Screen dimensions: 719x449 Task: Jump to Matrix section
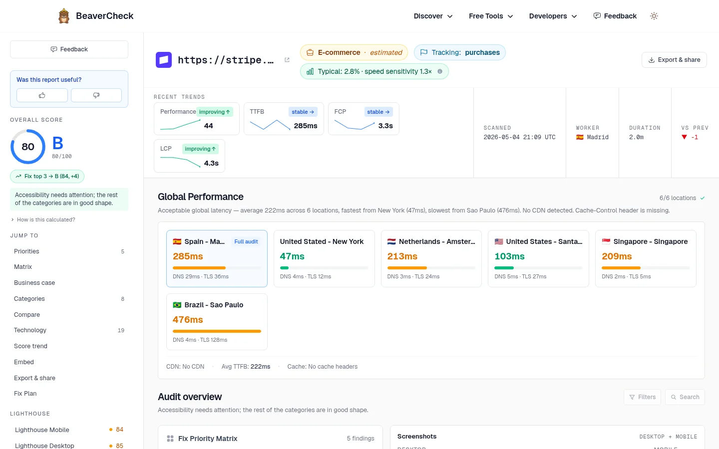[69, 267]
